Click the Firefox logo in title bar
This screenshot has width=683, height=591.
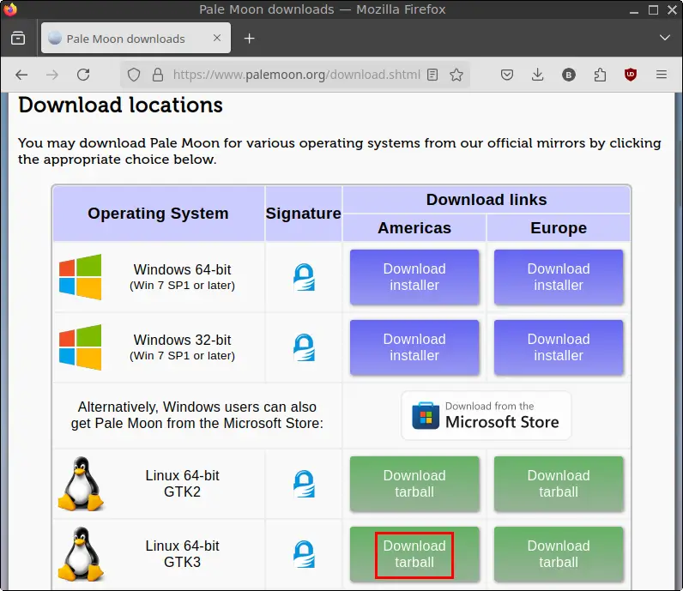pos(9,9)
